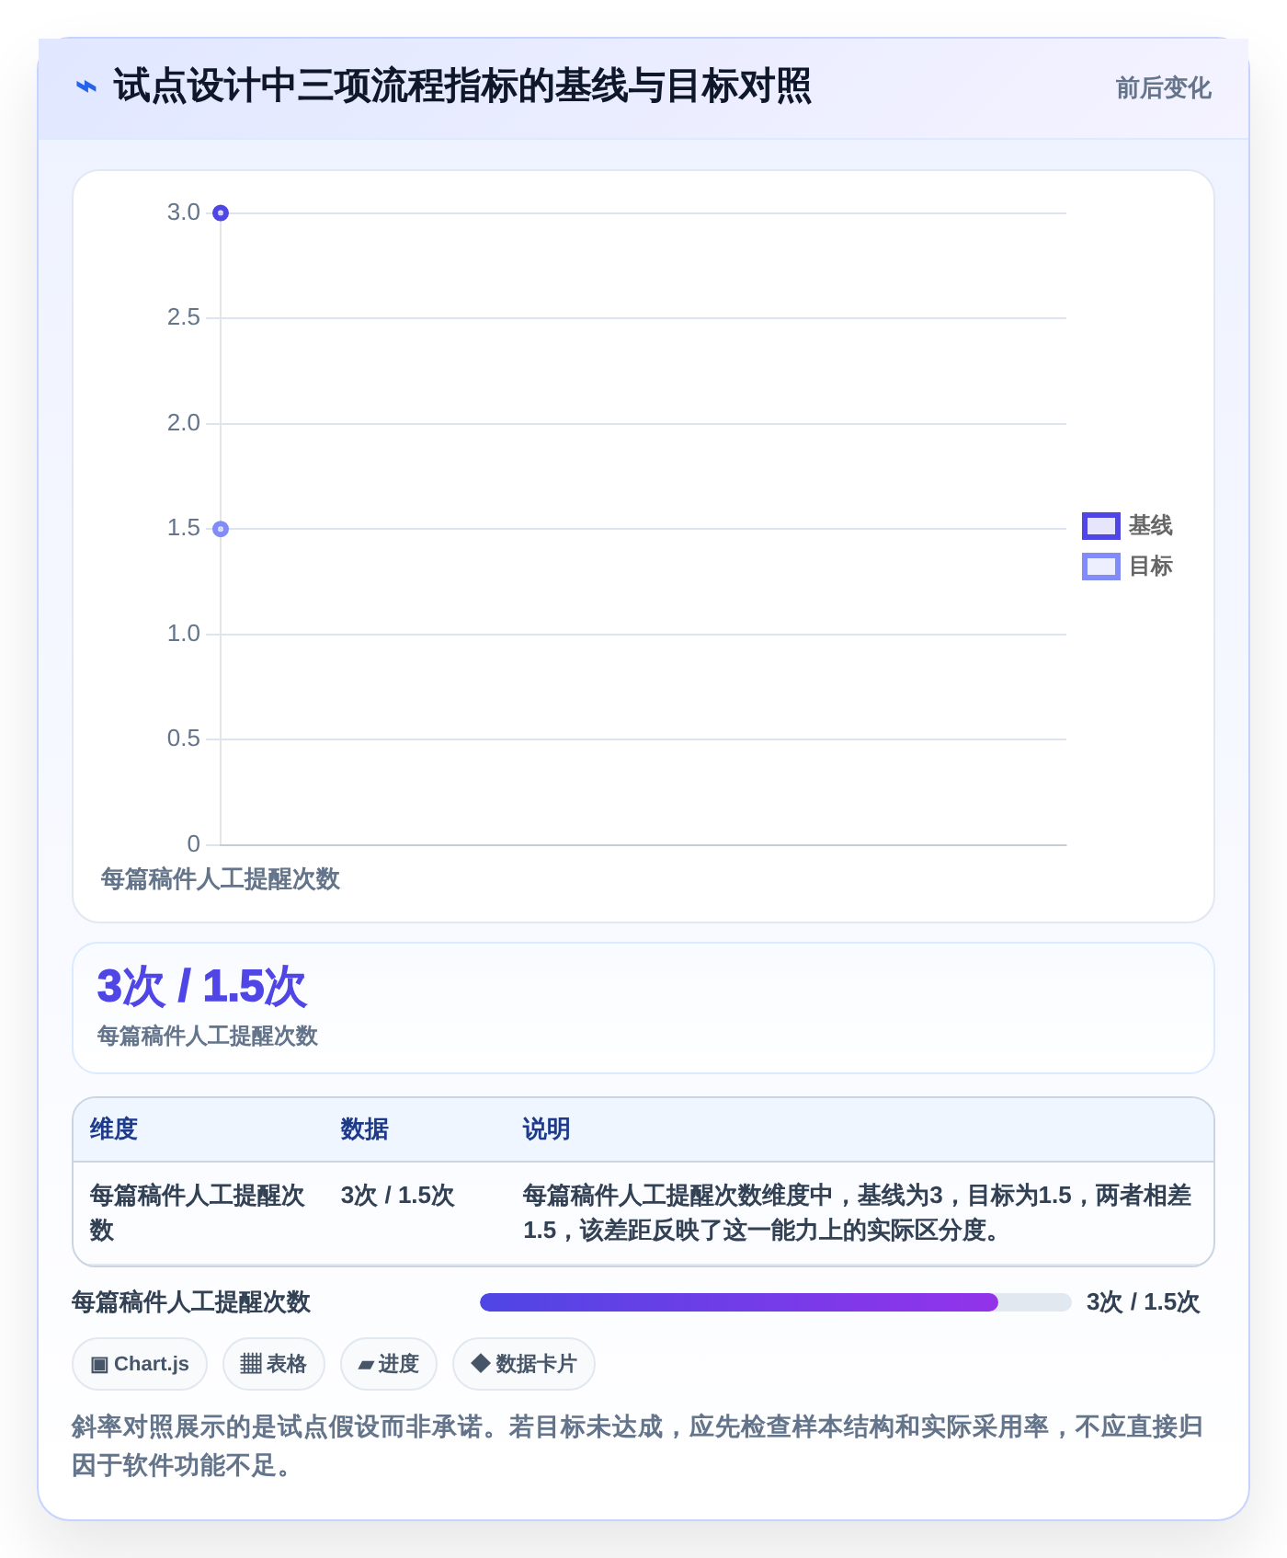Click the 表格 tag chip
The width and height of the screenshot is (1287, 1558).
pyautogui.click(x=274, y=1364)
